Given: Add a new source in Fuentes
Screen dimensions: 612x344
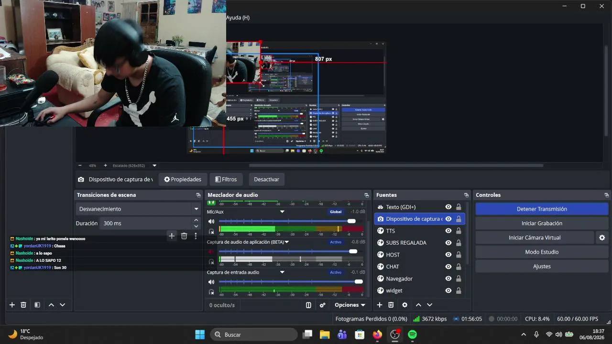Looking at the screenshot, I should 380,305.
